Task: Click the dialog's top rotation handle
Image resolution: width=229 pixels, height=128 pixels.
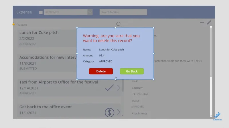Action: [115, 28]
